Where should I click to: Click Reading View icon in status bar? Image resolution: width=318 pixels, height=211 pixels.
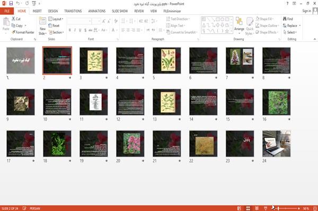click(x=257, y=208)
